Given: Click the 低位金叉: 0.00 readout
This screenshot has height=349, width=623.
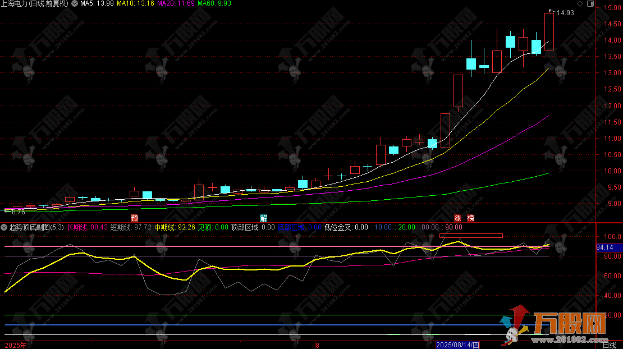Looking at the screenshot, I should click(346, 227).
